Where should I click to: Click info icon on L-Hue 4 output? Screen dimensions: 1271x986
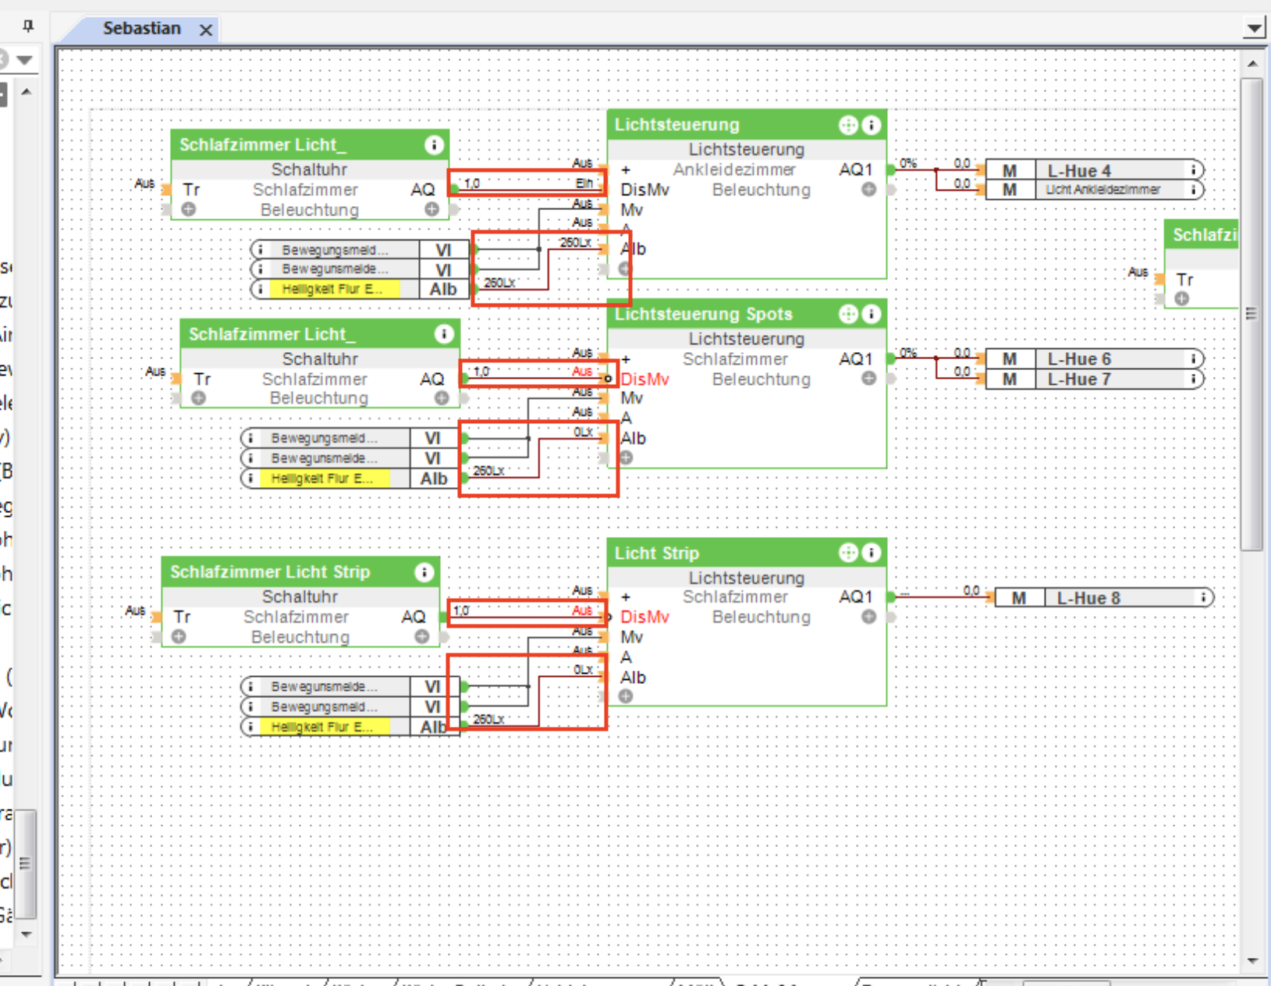tap(1193, 169)
